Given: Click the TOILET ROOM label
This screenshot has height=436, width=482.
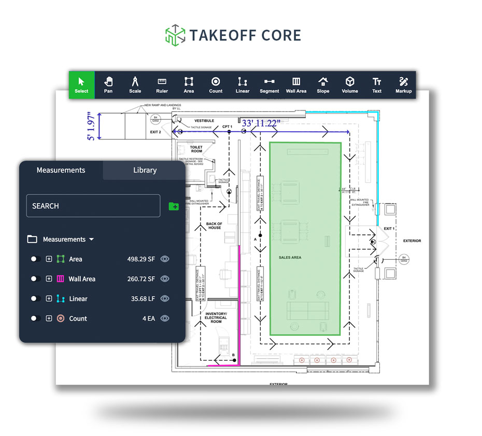Looking at the screenshot, I should pos(196,149).
